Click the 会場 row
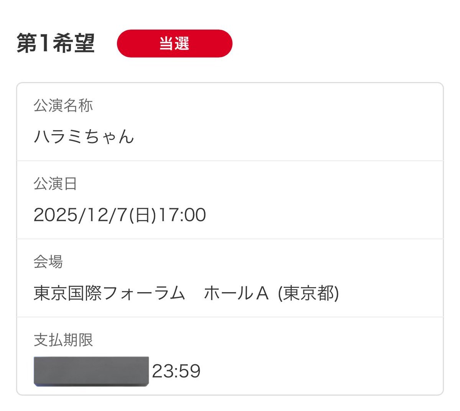The height and width of the screenshot is (411, 460). click(x=230, y=278)
